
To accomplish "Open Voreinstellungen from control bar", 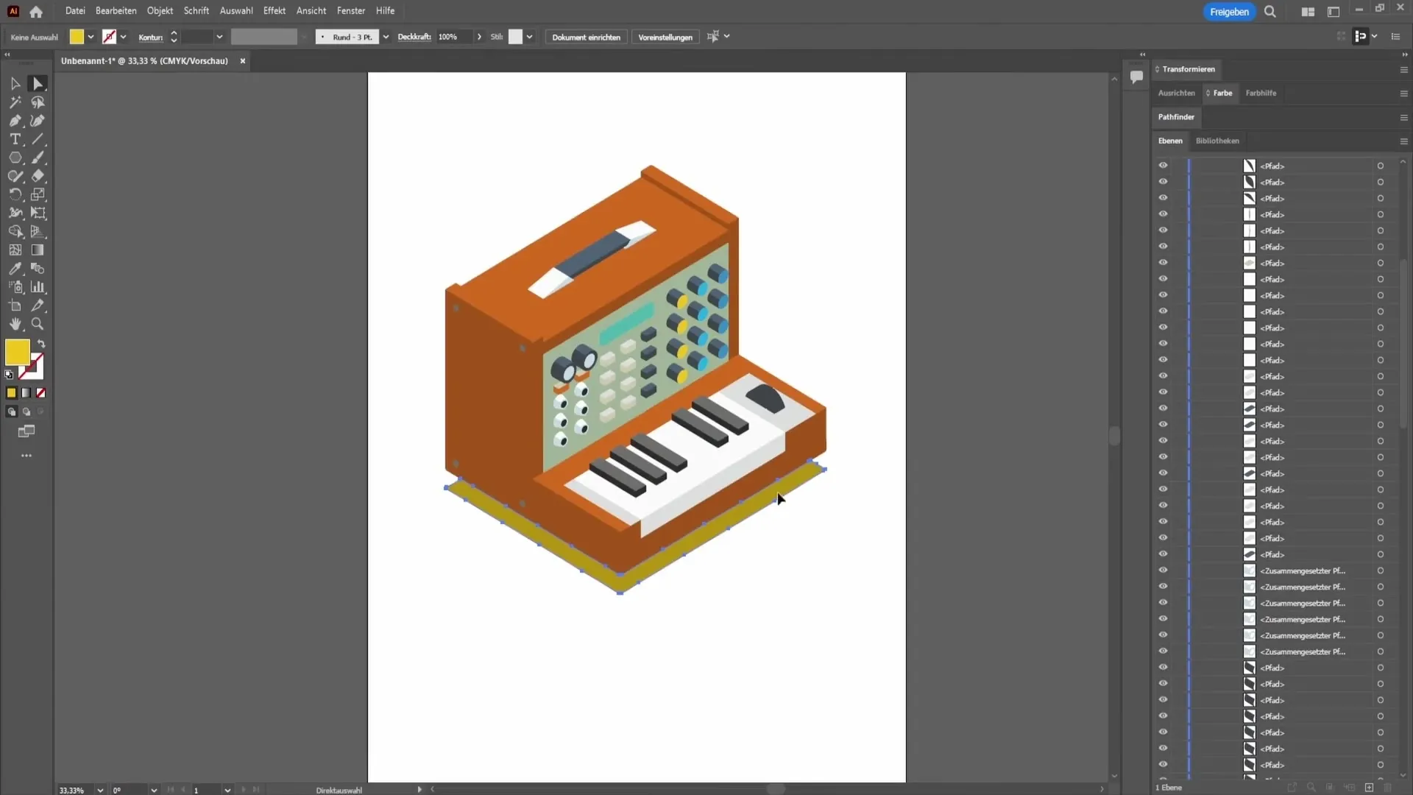I will [x=665, y=37].
